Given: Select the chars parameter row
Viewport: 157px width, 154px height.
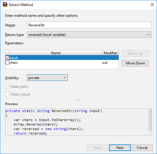Looking at the screenshot, I should click(x=62, y=63).
